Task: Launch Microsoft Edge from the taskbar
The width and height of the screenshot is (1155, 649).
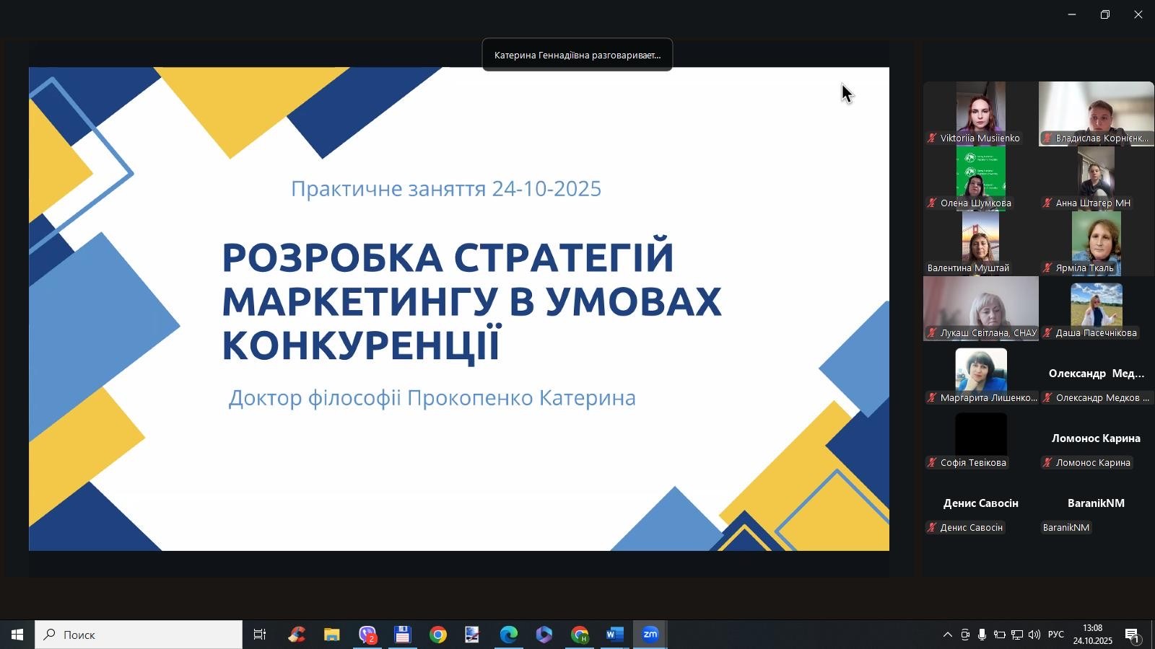Action: 509,635
